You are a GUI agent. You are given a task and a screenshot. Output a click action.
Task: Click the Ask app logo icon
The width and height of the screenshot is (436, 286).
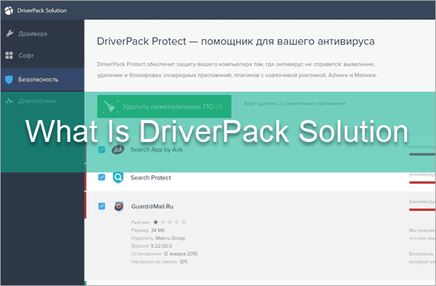coord(117,150)
